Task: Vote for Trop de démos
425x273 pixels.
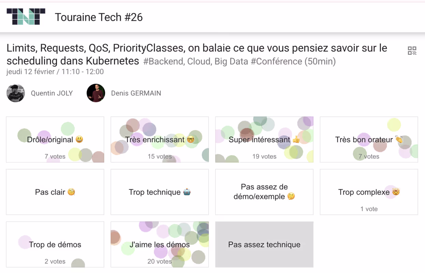Action: click(55, 244)
